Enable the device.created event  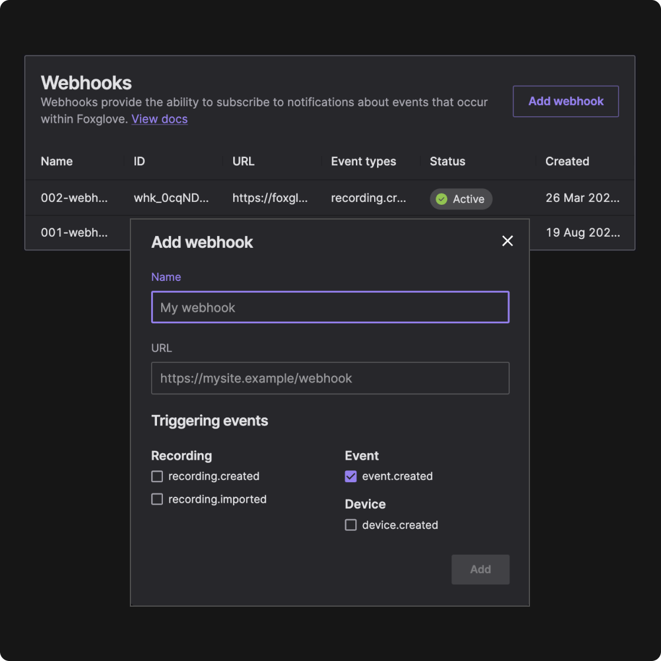[x=351, y=525]
